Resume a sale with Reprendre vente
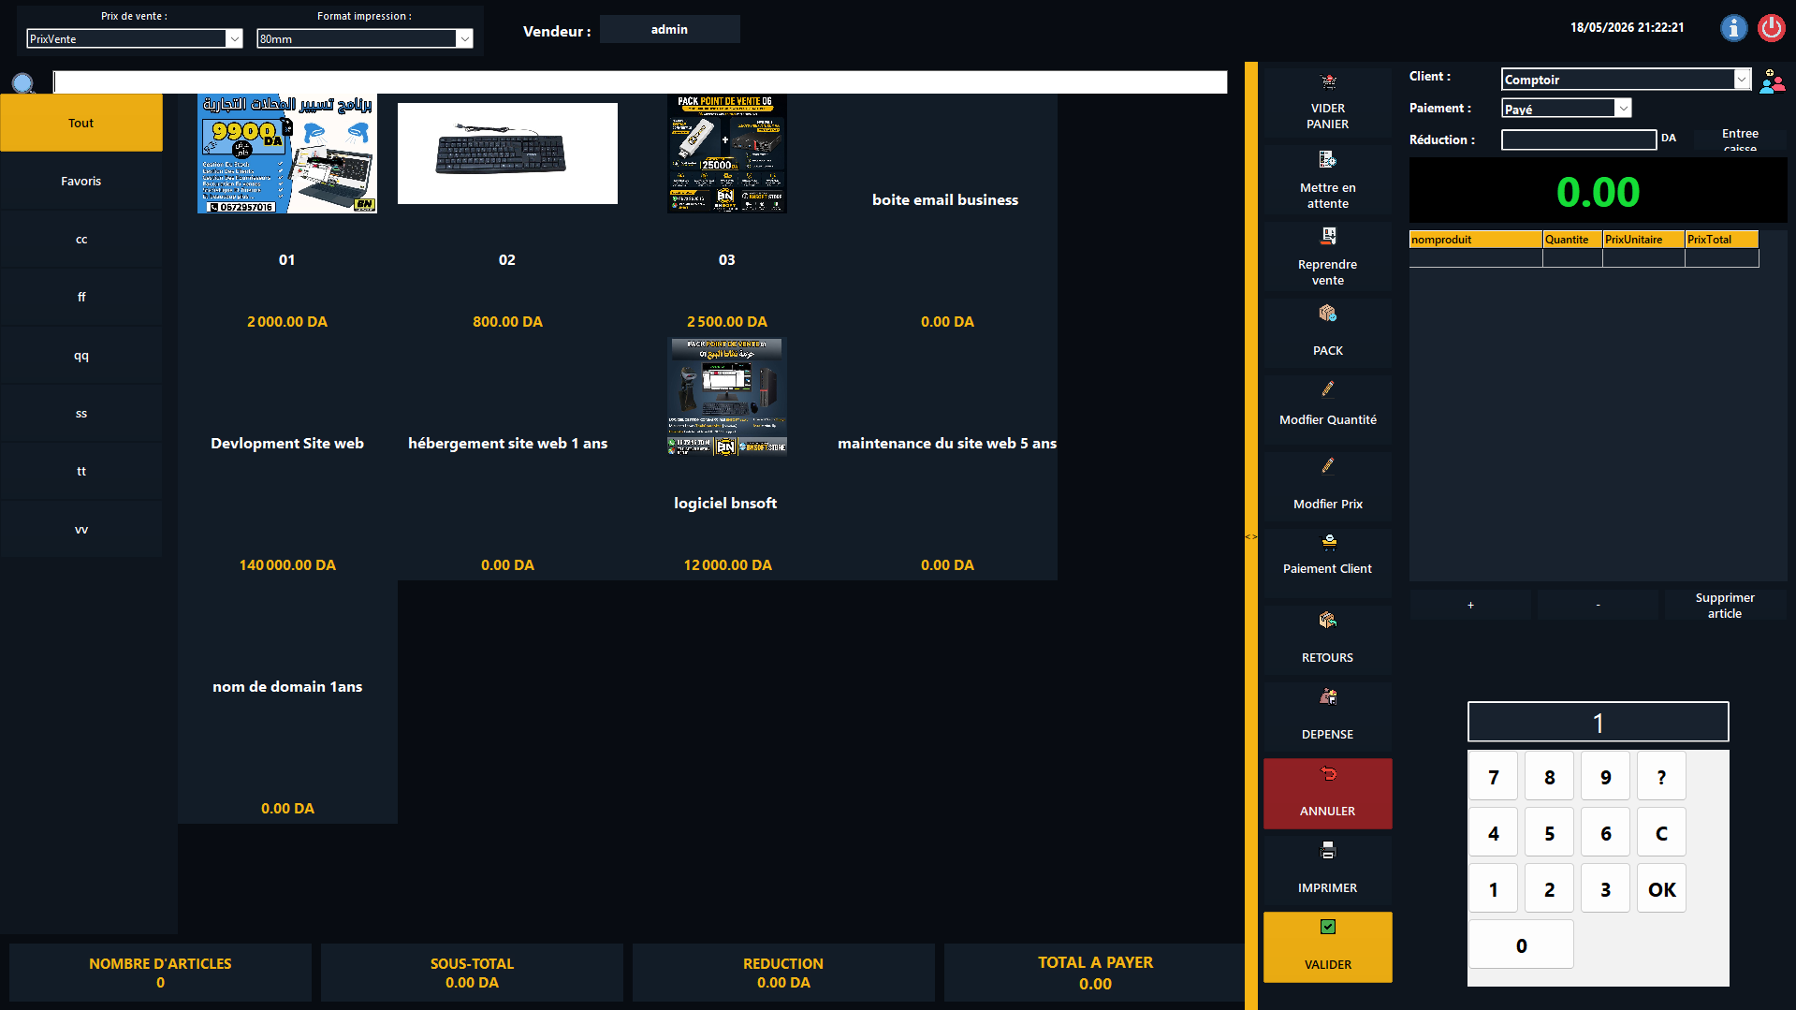Image resolution: width=1796 pixels, height=1010 pixels. (x=1327, y=257)
